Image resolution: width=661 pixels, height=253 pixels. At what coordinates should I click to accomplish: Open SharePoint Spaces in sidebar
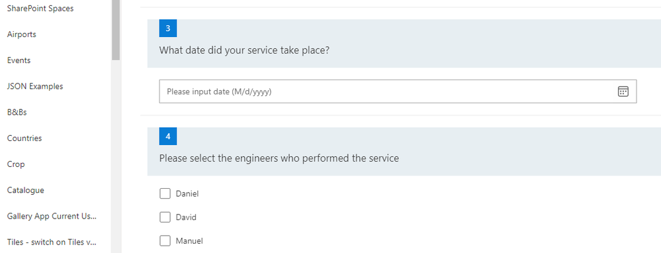pos(40,9)
